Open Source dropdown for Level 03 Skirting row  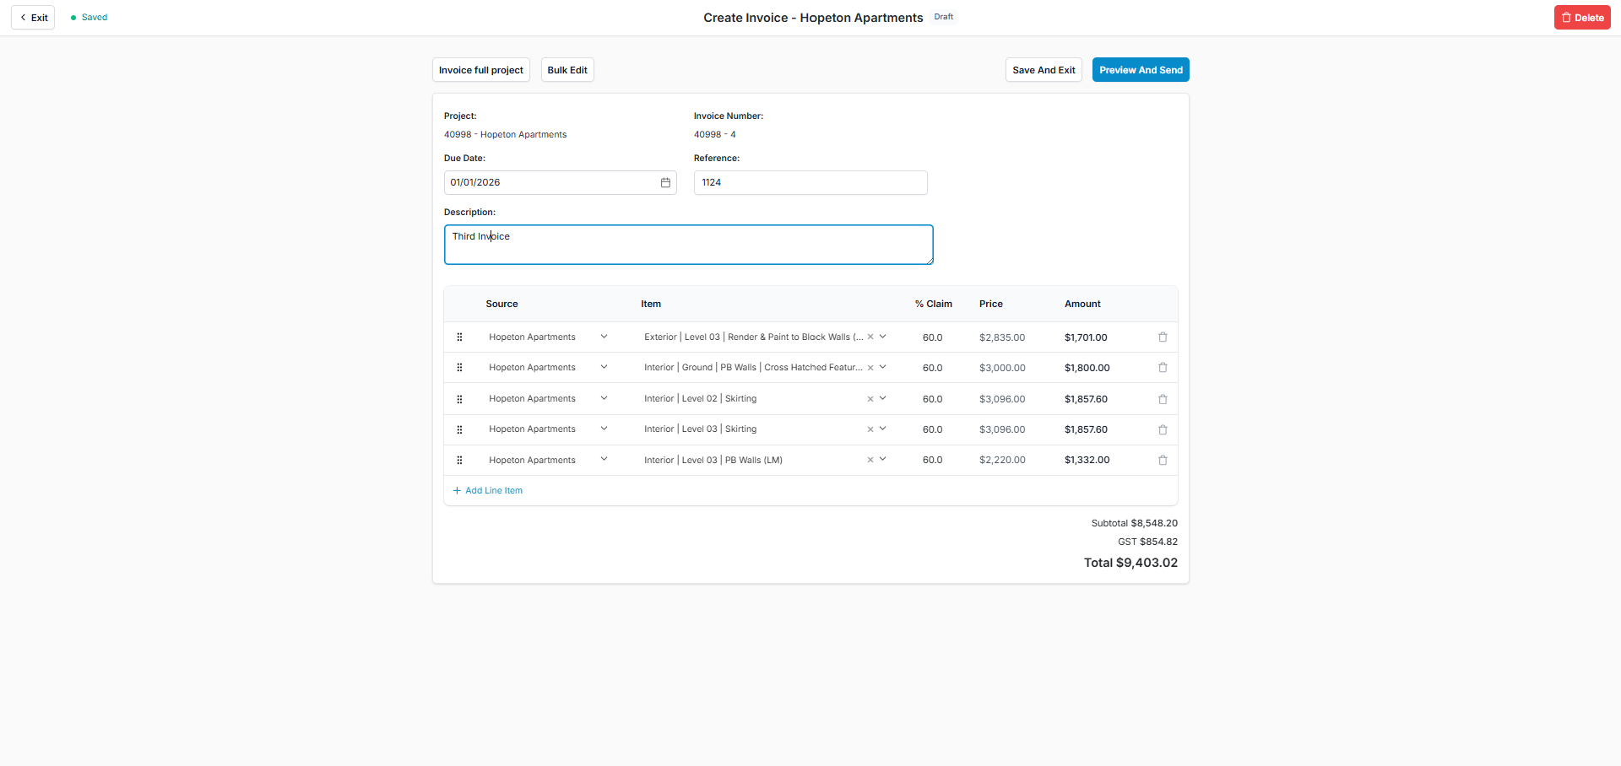tap(604, 429)
